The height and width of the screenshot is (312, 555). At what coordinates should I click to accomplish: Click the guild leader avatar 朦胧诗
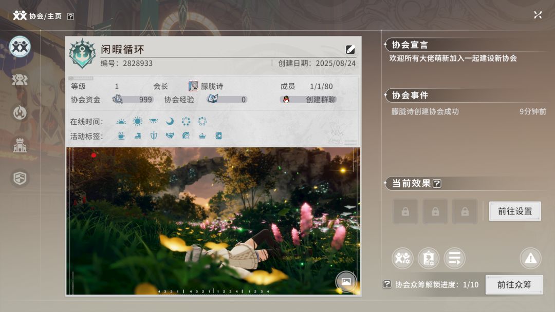click(x=193, y=86)
